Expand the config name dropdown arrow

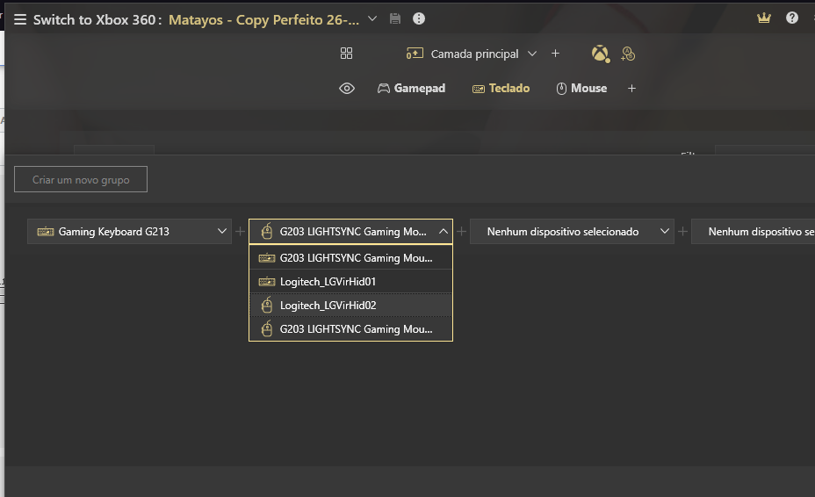372,18
